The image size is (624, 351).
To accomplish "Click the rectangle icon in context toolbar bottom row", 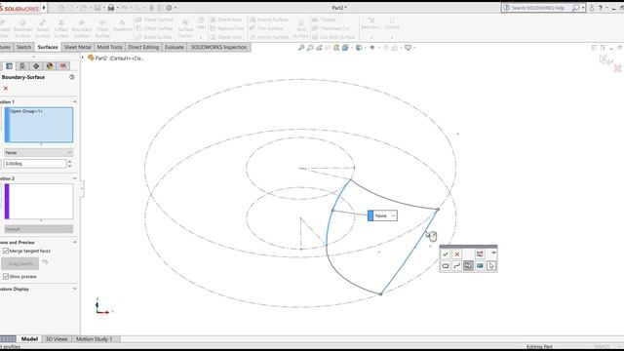I will [446, 266].
